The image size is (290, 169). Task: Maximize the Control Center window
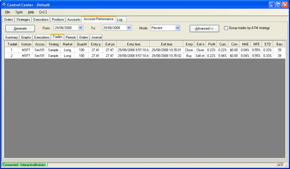(279, 5)
